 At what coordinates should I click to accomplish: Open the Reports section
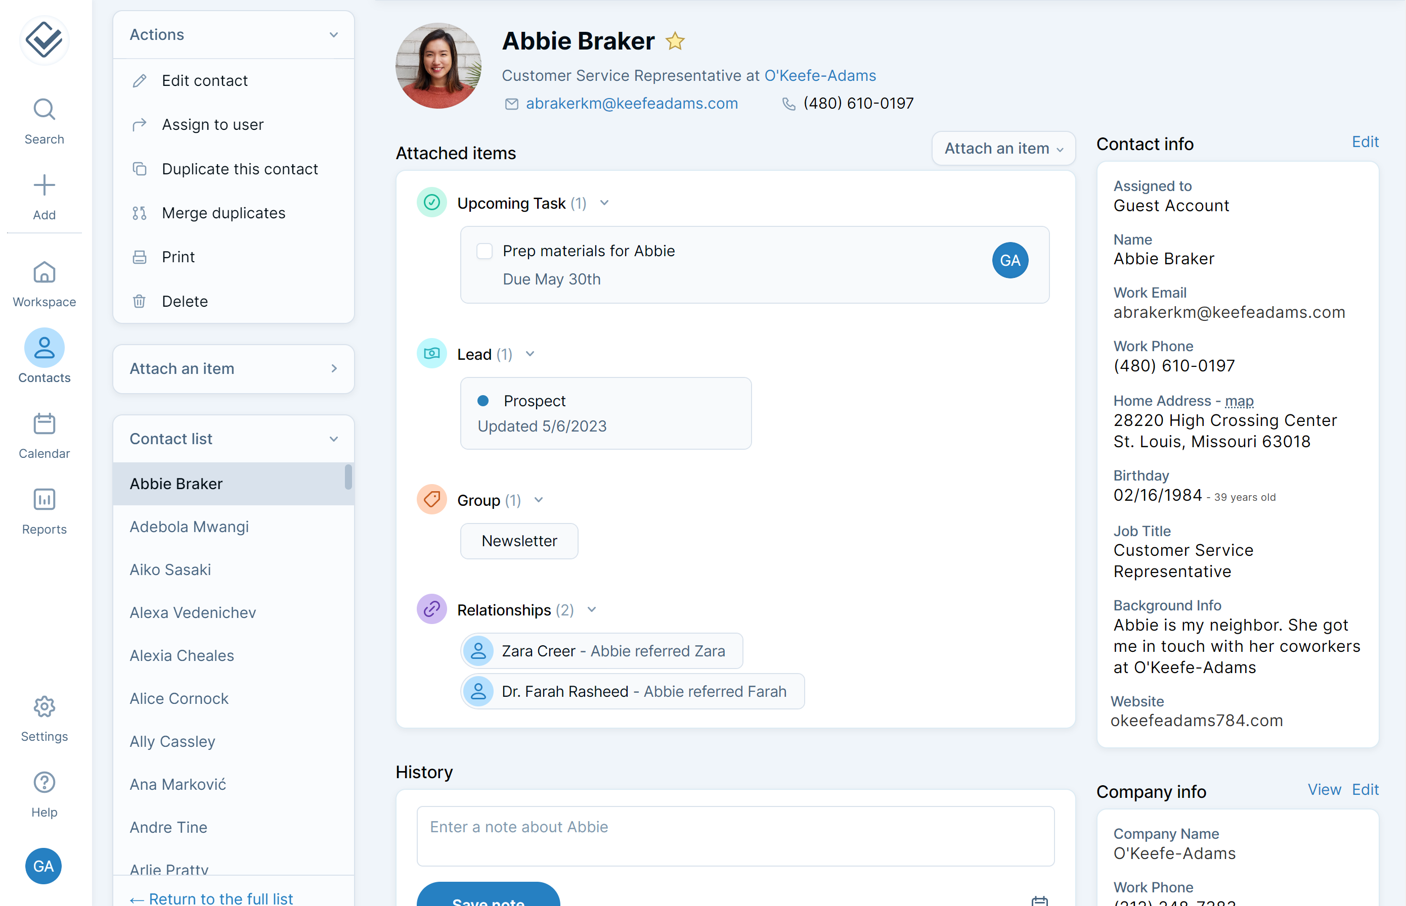pyautogui.click(x=44, y=508)
